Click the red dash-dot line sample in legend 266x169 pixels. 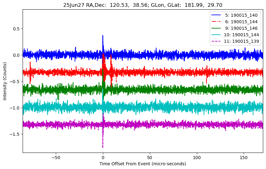coord(216,21)
